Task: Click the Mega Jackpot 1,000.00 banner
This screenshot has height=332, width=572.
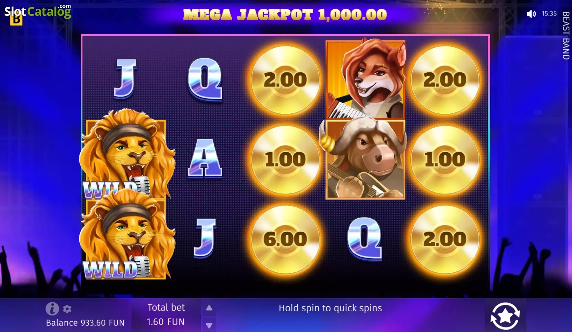Action: 285,15
